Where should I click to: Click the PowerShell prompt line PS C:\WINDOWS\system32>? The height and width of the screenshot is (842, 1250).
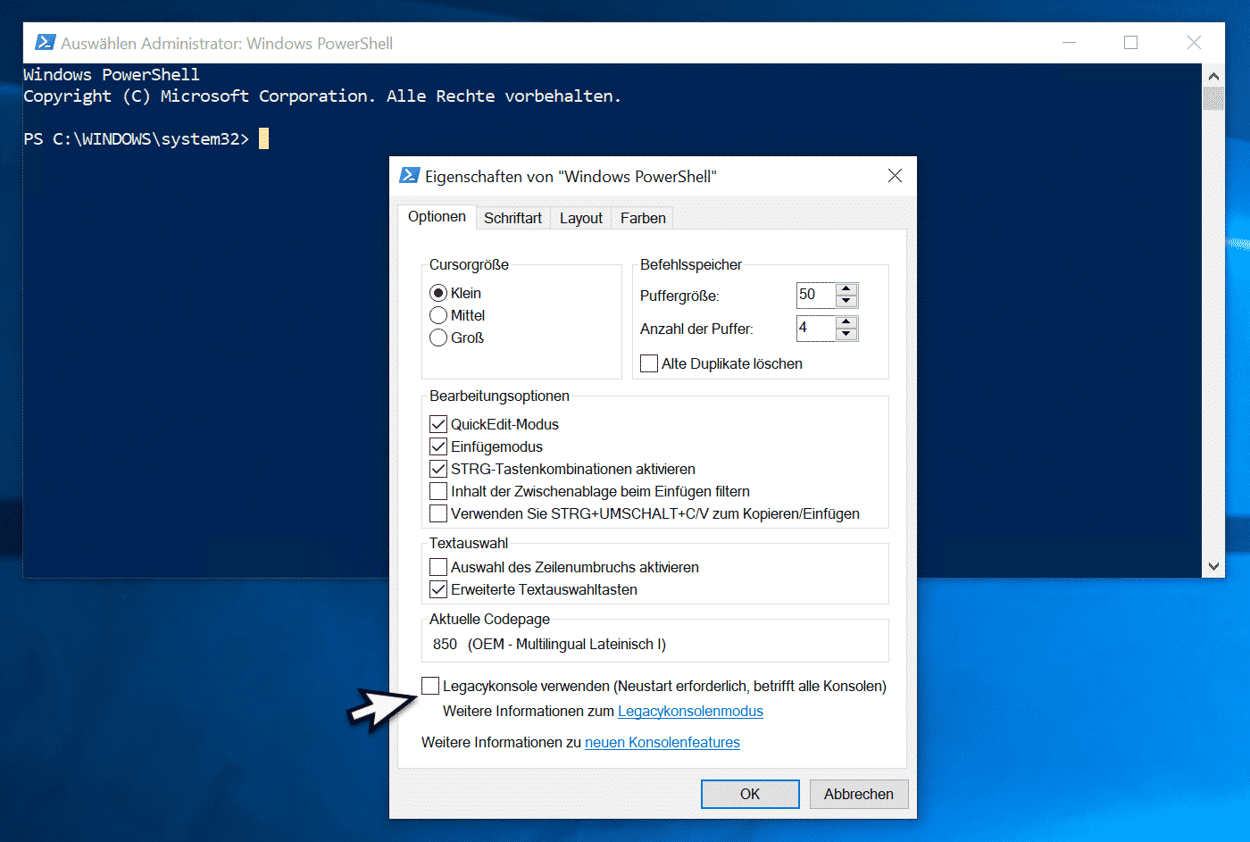pyautogui.click(x=137, y=138)
